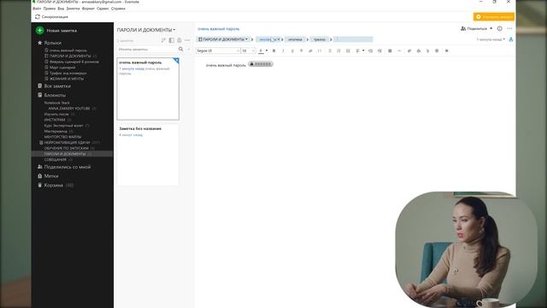The height and width of the screenshot is (308, 547).
Task: Click the ellipsis icon above the note list
Action: click(187, 40)
